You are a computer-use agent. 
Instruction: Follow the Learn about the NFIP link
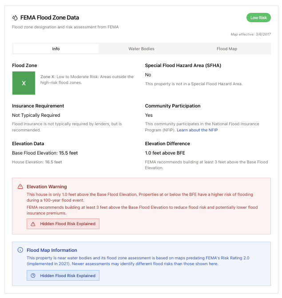[x=197, y=130]
